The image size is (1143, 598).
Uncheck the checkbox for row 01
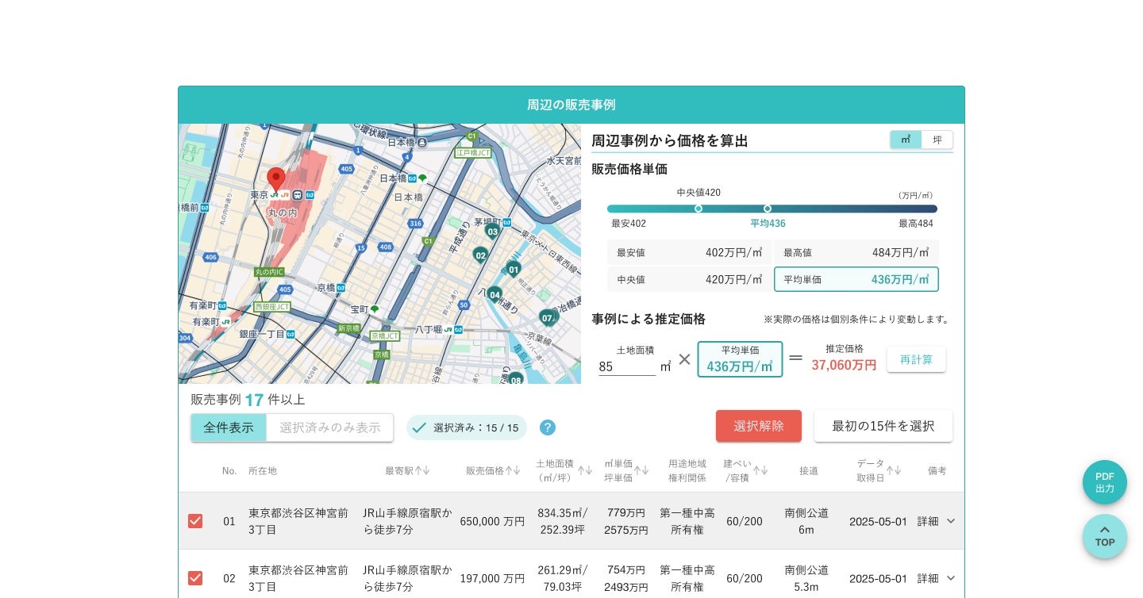(x=195, y=521)
